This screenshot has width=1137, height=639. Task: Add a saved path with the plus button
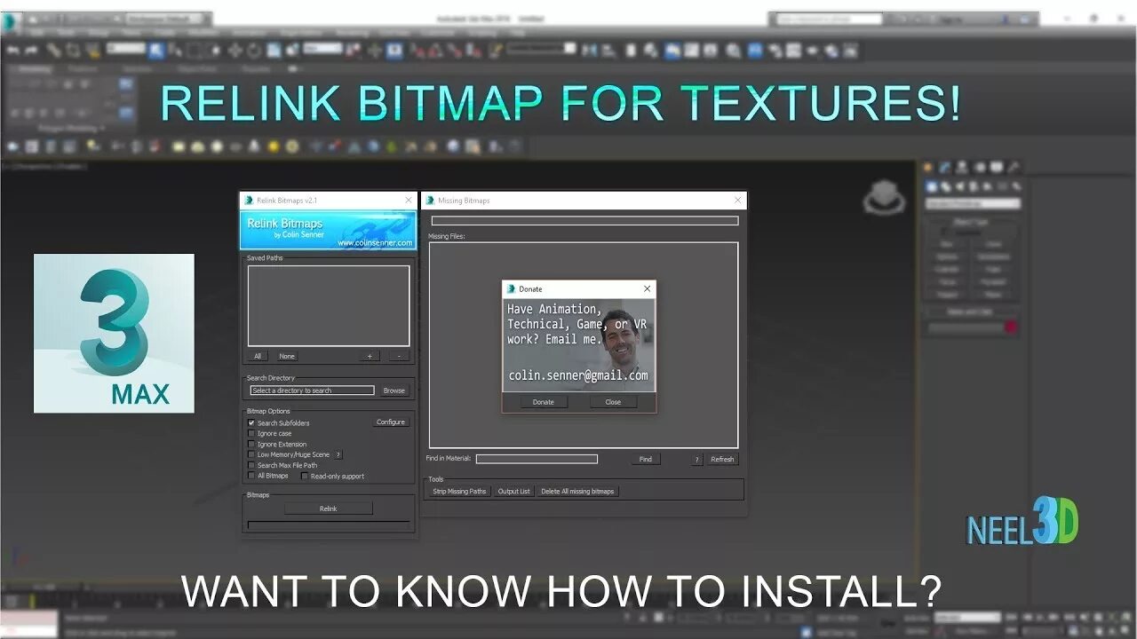tap(370, 356)
